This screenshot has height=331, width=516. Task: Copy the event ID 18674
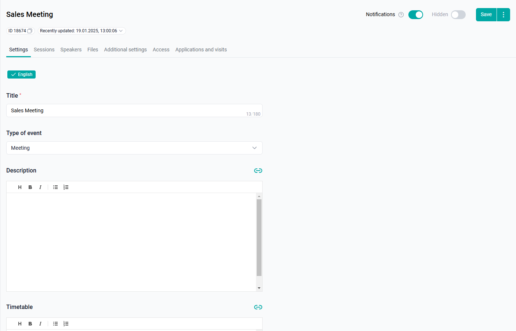pos(30,31)
